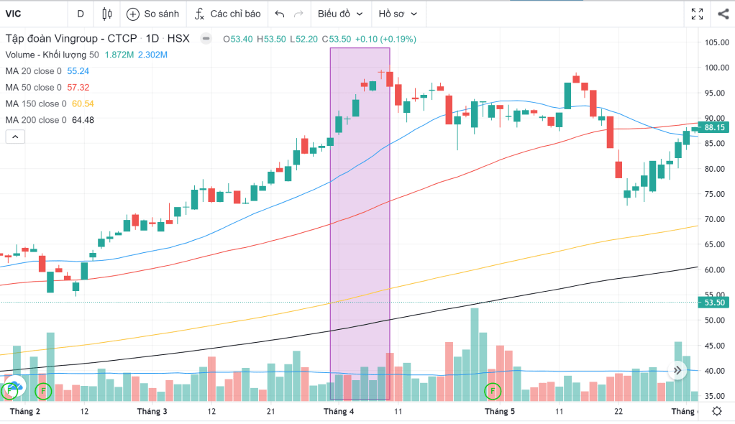Open chart settings gear at bottom right
735x424 pixels.
(716, 411)
